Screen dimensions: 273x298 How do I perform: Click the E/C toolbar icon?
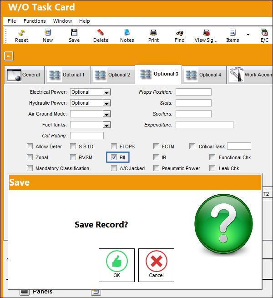[x=264, y=32]
